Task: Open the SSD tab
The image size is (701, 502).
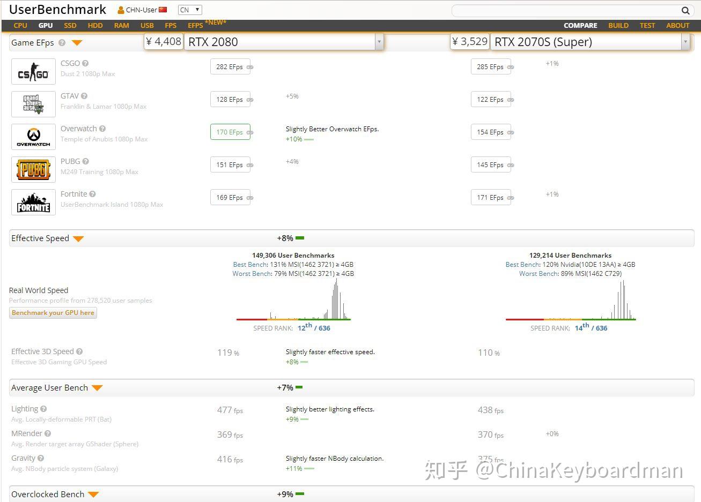Action: point(70,25)
